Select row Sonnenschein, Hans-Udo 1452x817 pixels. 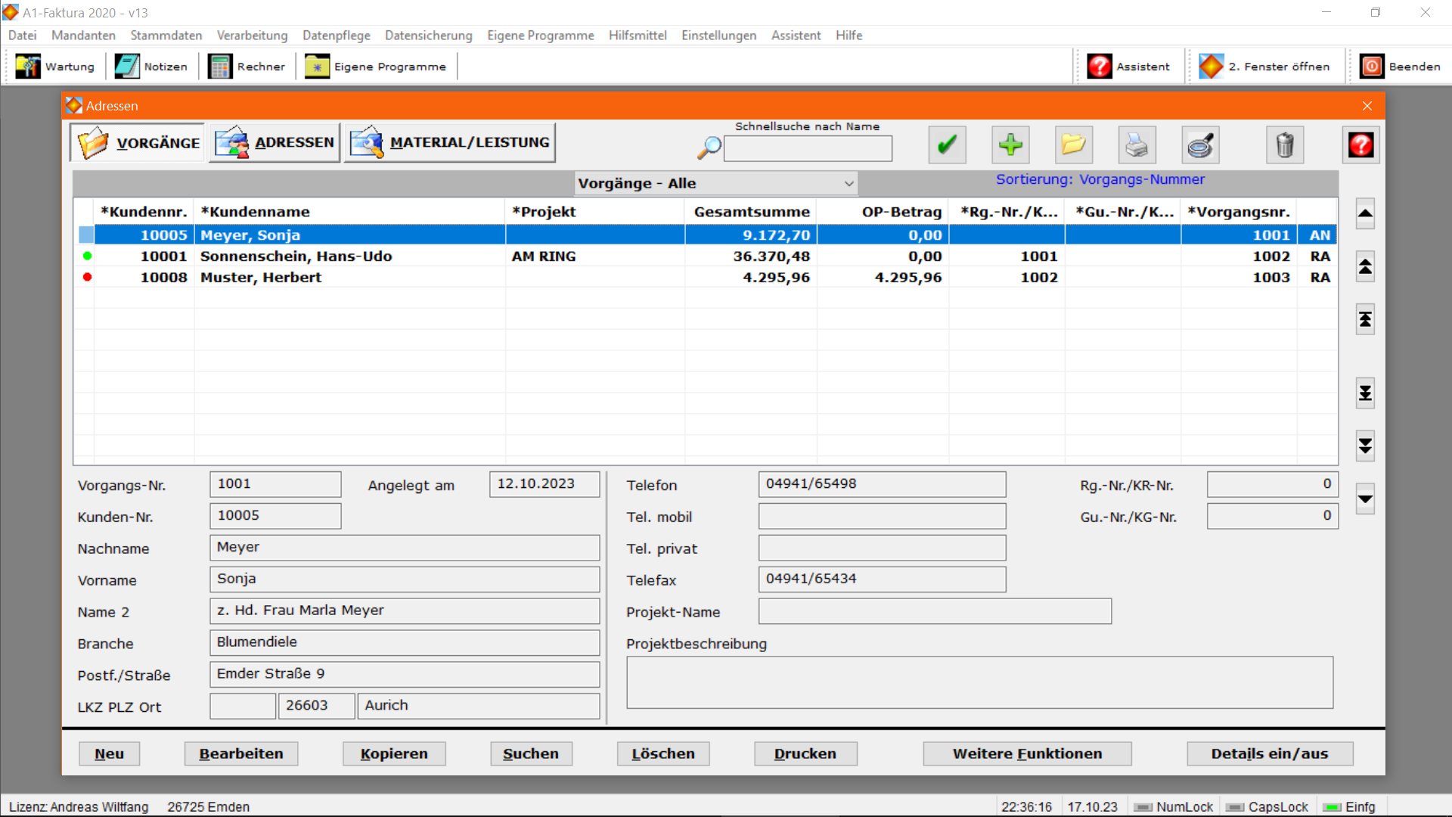[706, 256]
